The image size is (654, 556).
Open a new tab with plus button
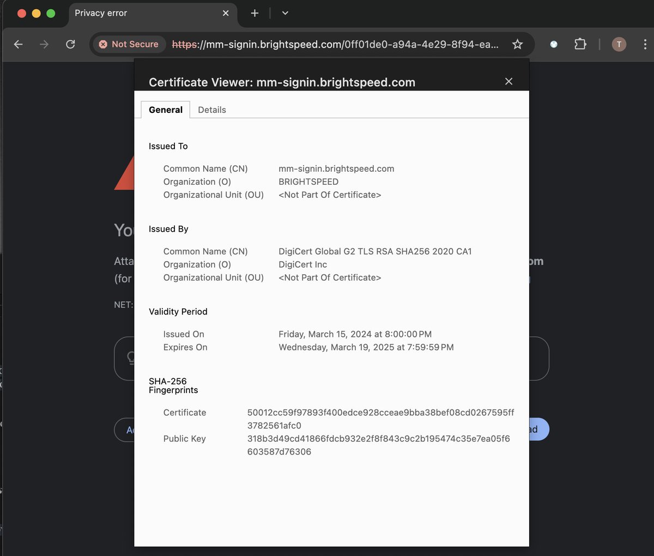pyautogui.click(x=255, y=13)
